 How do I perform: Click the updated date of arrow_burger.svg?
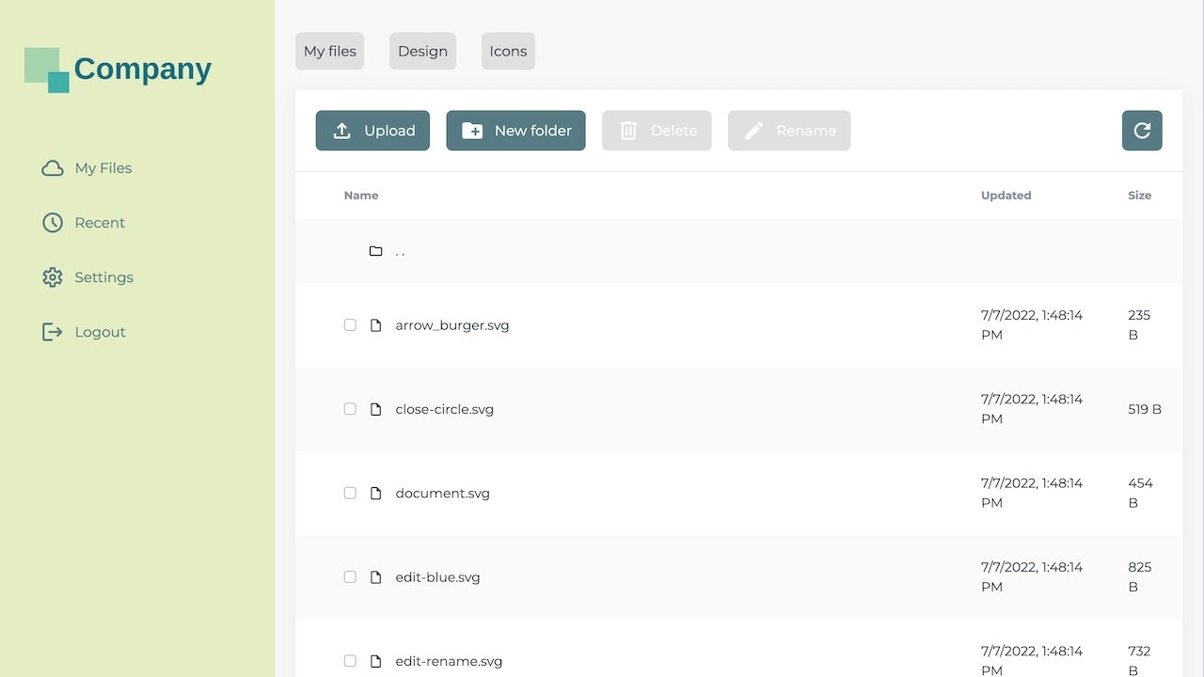click(1032, 325)
